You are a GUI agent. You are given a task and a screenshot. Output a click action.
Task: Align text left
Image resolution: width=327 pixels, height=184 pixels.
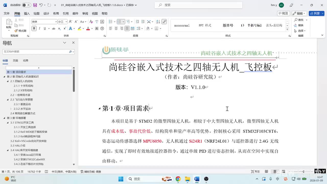[x=111, y=28]
